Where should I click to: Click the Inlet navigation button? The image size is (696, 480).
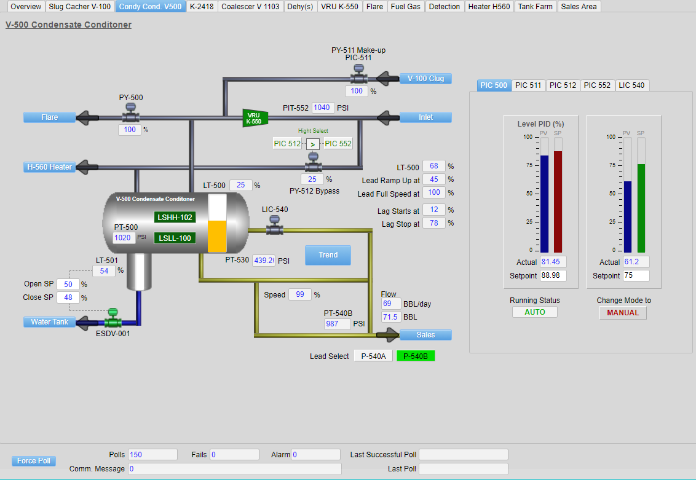[x=425, y=117]
